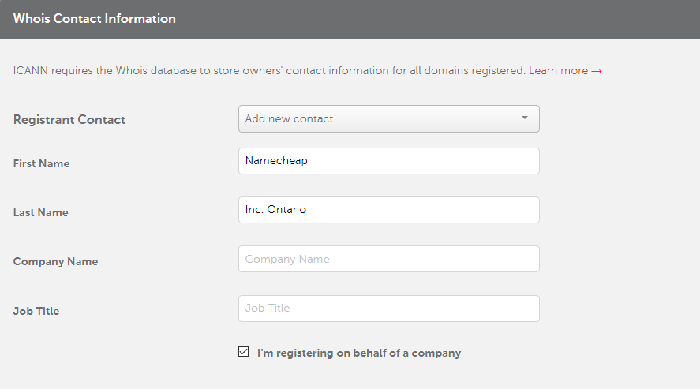
Task: Click the 'I'm registering on behalf of a company' label
Action: [359, 353]
